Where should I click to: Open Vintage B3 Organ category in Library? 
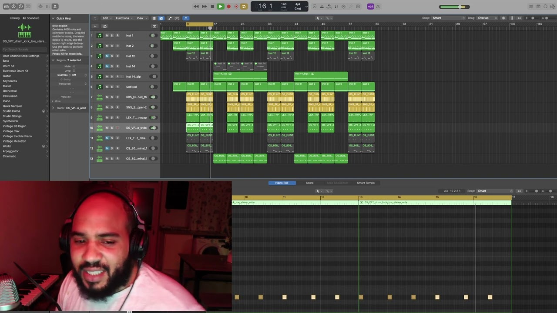(24, 126)
